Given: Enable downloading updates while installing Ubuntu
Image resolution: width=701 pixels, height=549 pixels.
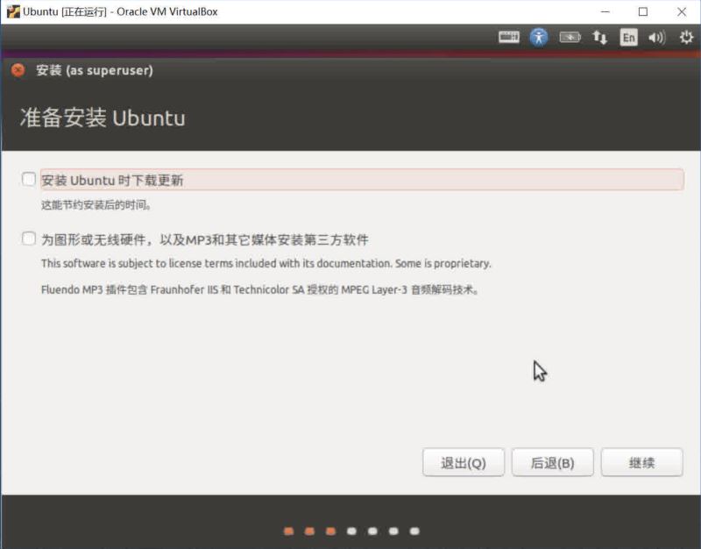Looking at the screenshot, I should coord(29,180).
